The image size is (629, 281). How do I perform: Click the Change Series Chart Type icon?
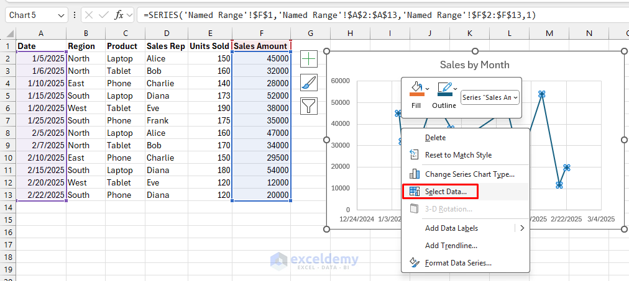click(x=415, y=174)
